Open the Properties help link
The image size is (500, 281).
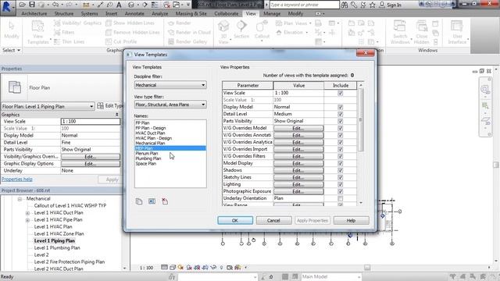[x=17, y=179]
